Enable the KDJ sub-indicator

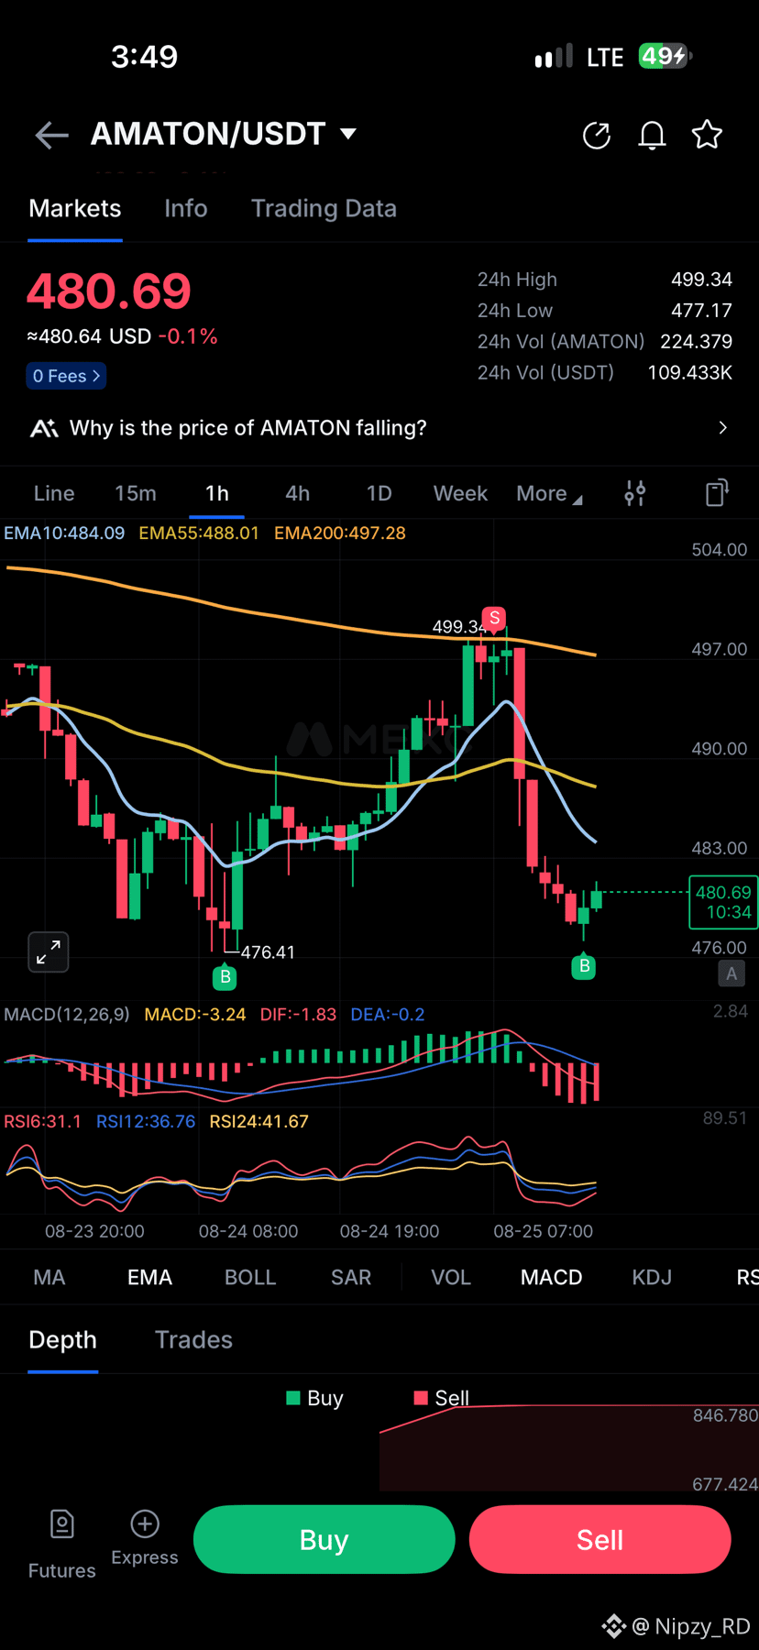[x=652, y=1277]
